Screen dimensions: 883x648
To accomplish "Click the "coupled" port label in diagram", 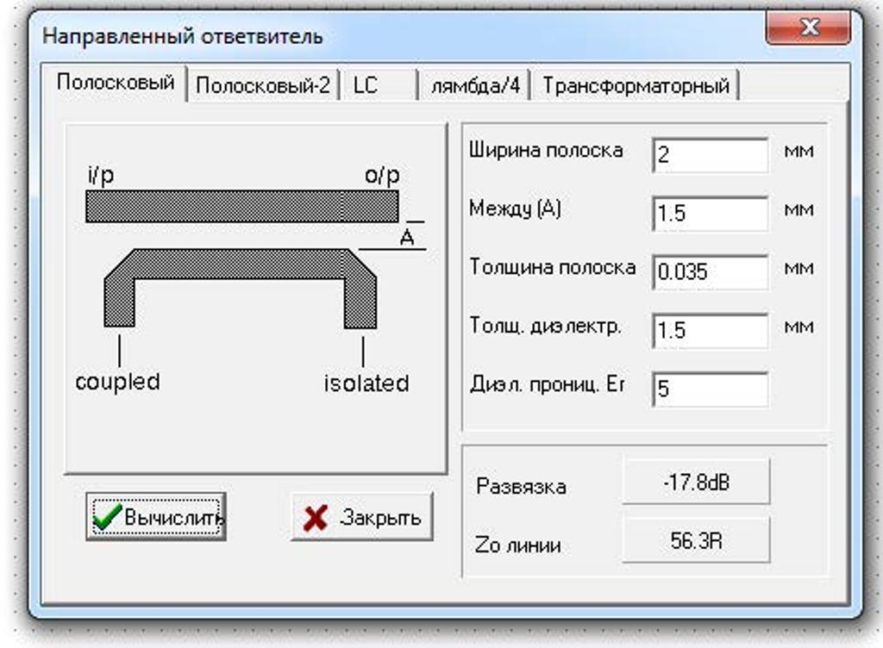I will point(117,382).
